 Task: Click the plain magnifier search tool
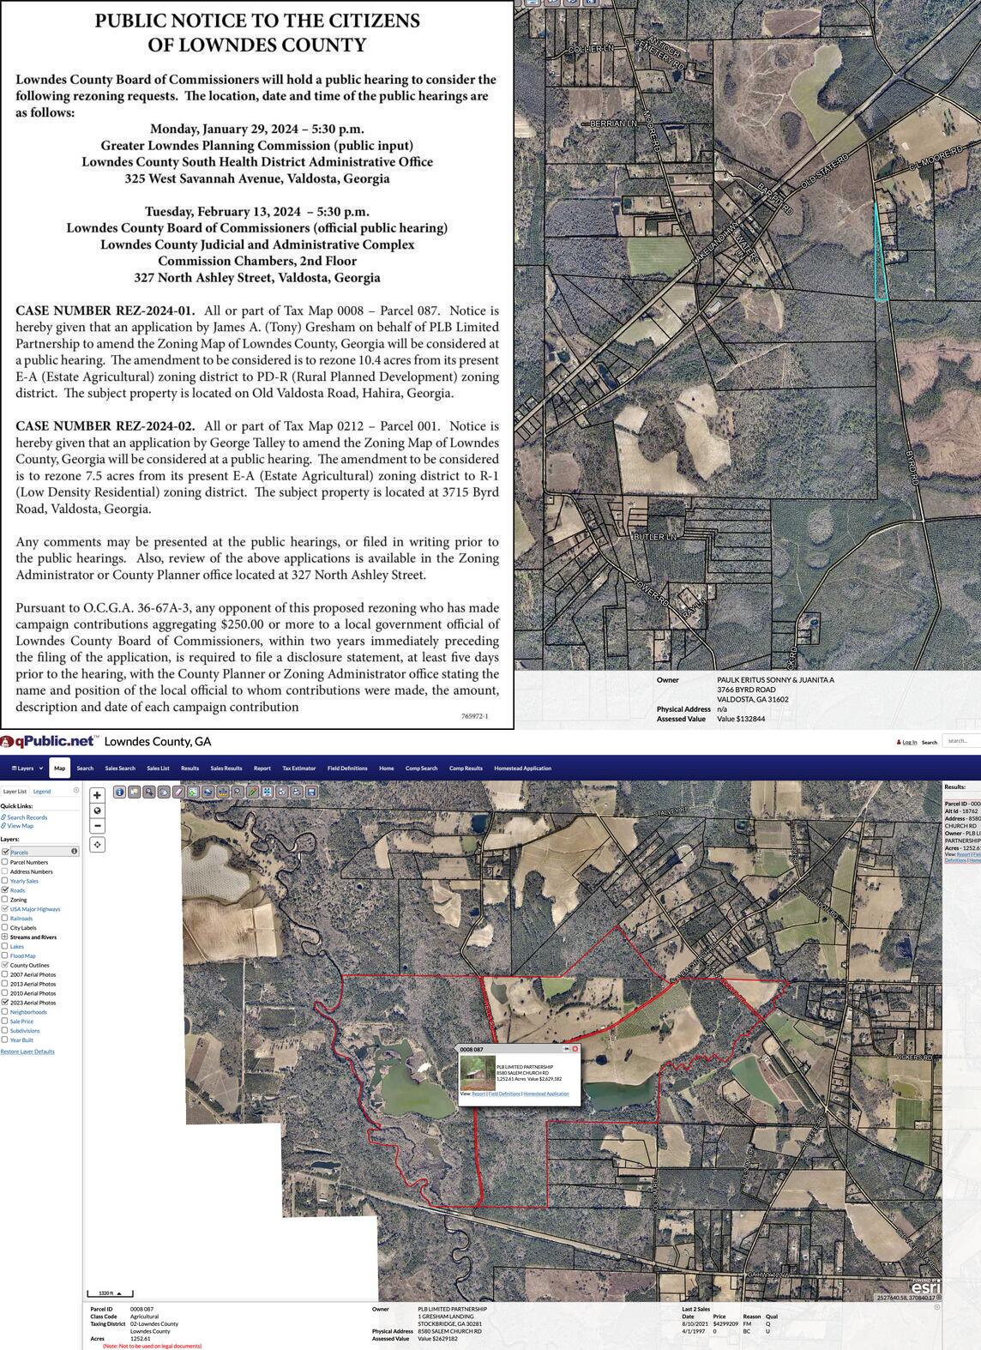coord(238,792)
